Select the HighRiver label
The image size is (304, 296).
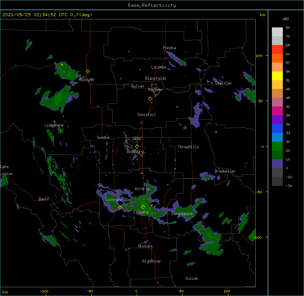[x=152, y=261]
